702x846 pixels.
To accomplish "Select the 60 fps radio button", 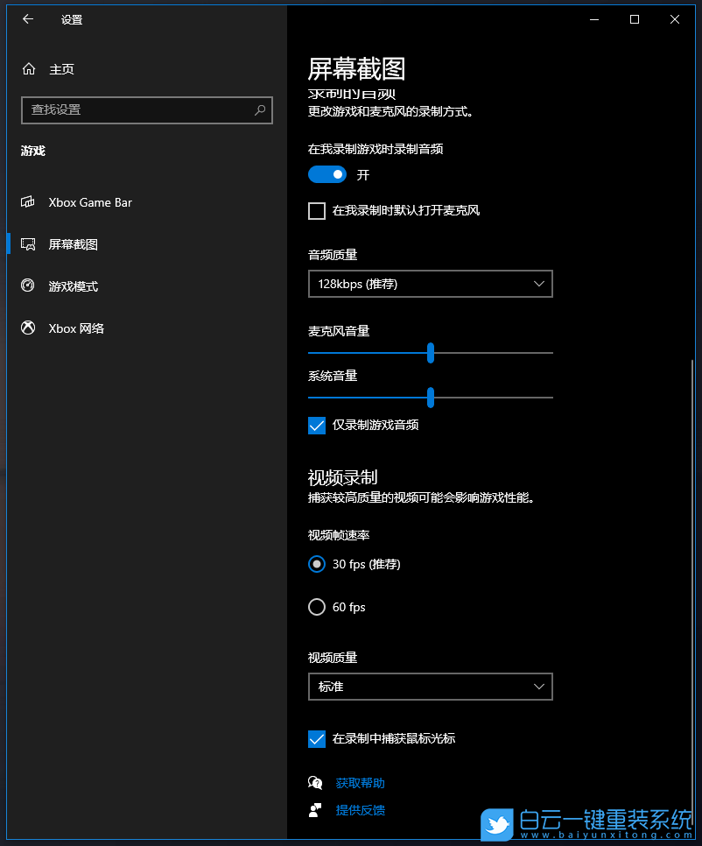I will coord(316,606).
